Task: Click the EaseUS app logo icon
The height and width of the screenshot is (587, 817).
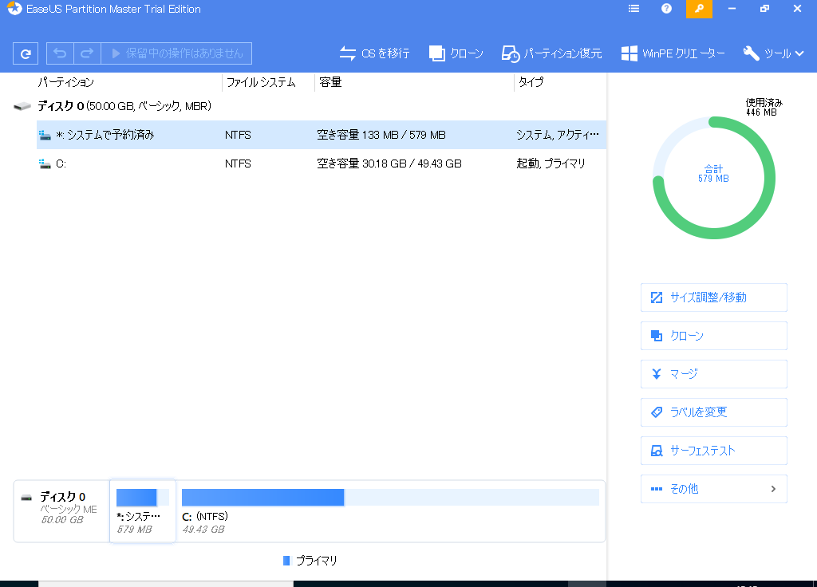Action: [14, 9]
